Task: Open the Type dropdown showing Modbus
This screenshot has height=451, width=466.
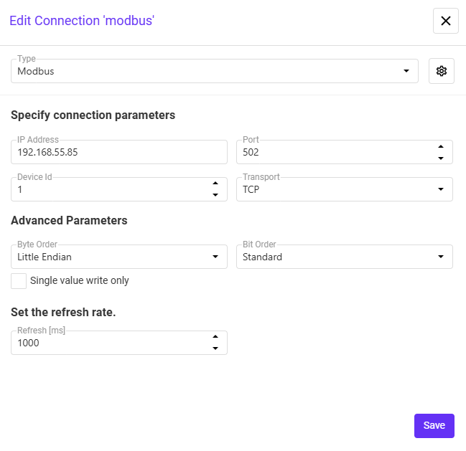Action: click(x=215, y=71)
